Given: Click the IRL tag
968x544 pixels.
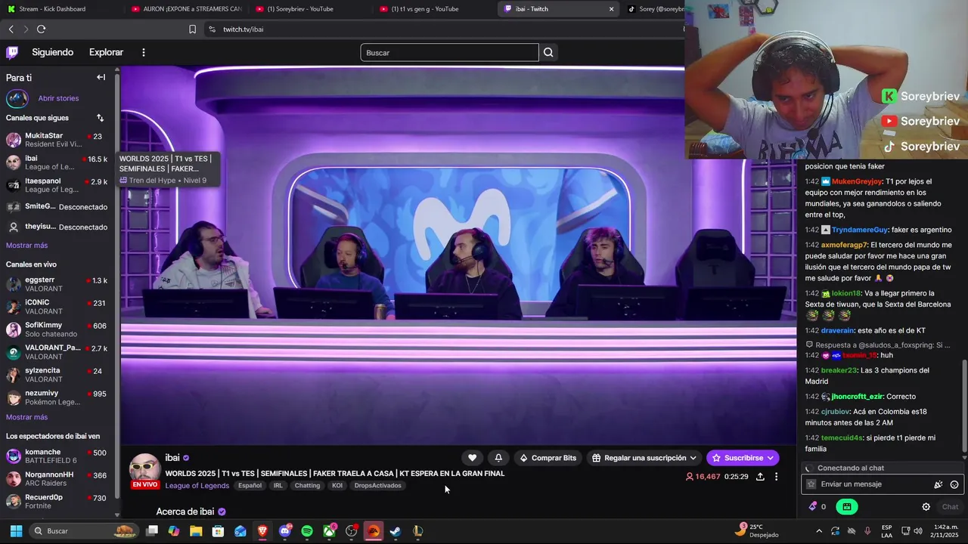Looking at the screenshot, I should pos(278,486).
